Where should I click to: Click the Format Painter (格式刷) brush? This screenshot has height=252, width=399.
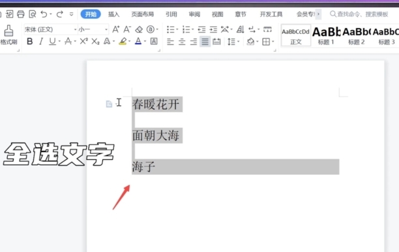(x=8, y=35)
